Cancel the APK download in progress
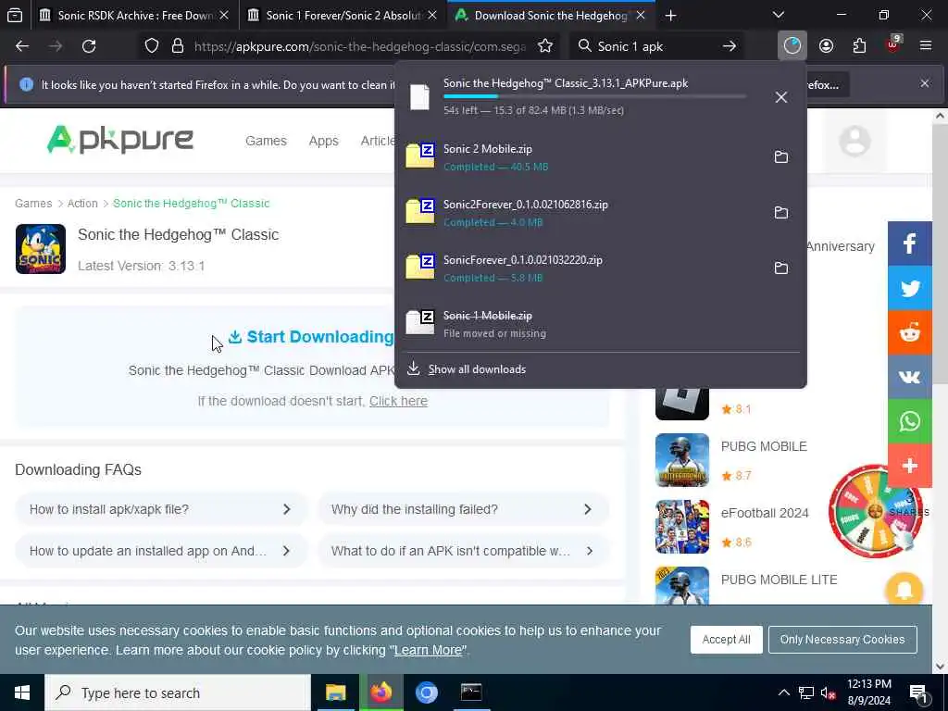The width and height of the screenshot is (948, 711). click(781, 96)
